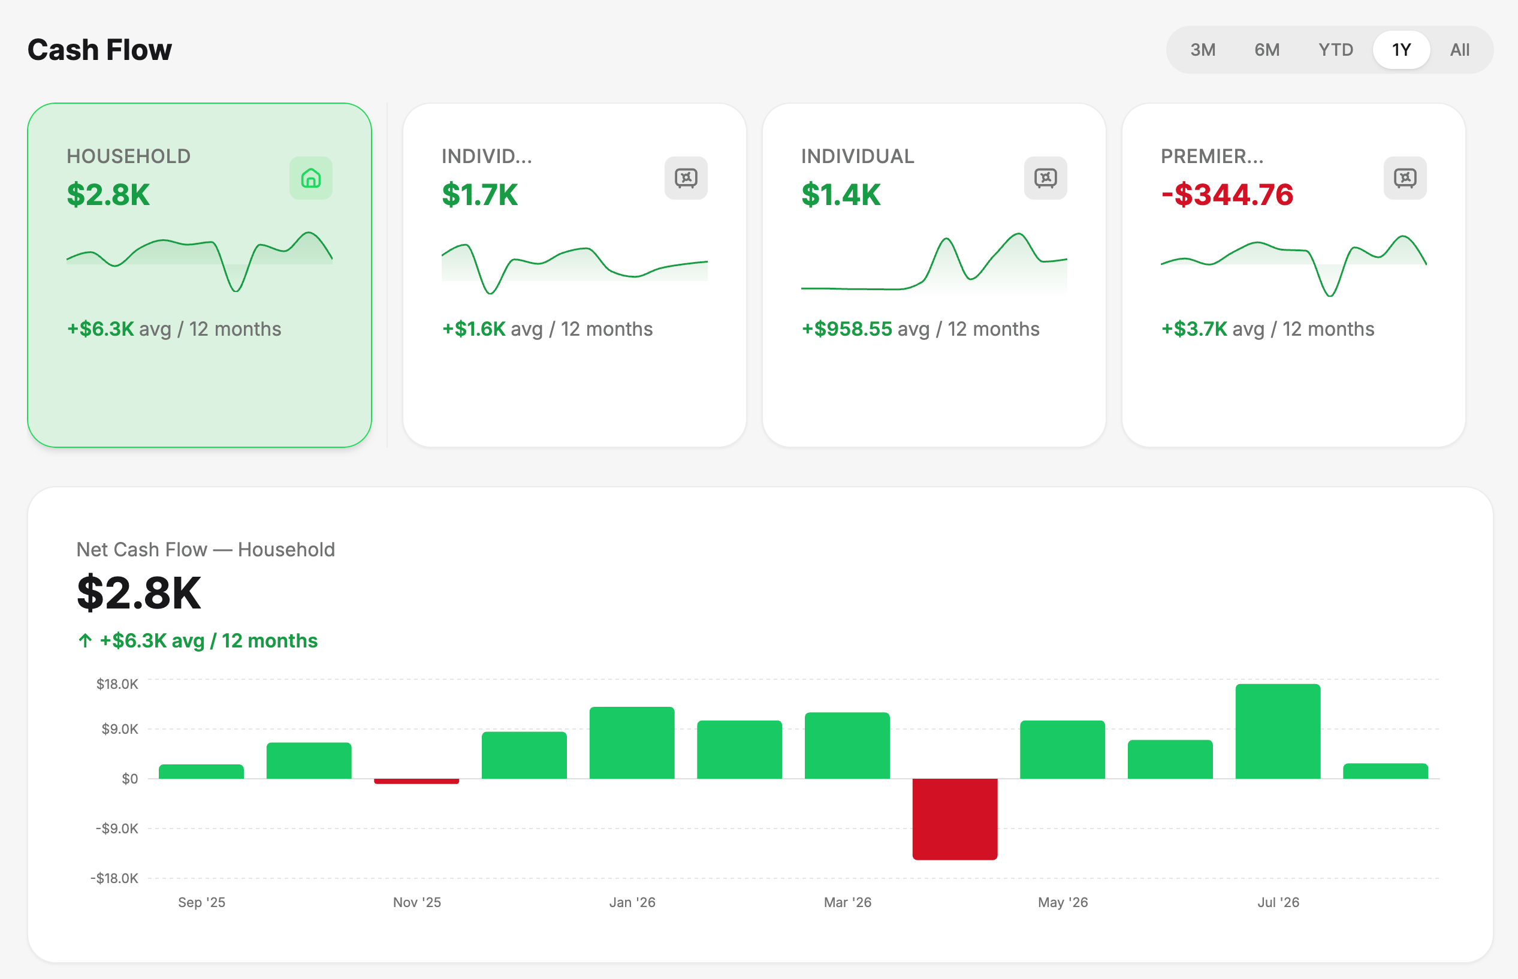The width and height of the screenshot is (1518, 979).
Task: Click the small red Nov '25 bar
Action: pyautogui.click(x=416, y=781)
